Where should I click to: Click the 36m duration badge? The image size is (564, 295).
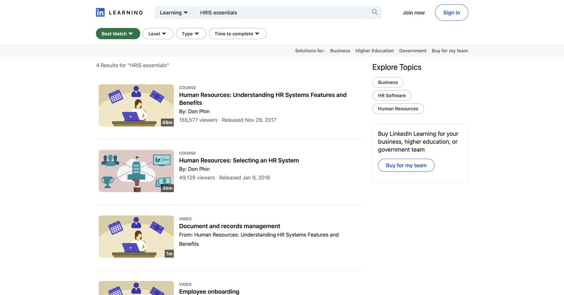coord(167,188)
